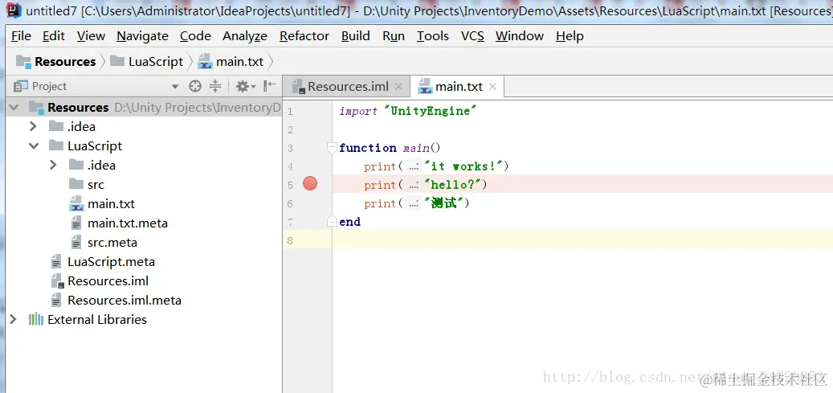833x393 pixels.
Task: Open the Navigate menu
Action: 142,36
